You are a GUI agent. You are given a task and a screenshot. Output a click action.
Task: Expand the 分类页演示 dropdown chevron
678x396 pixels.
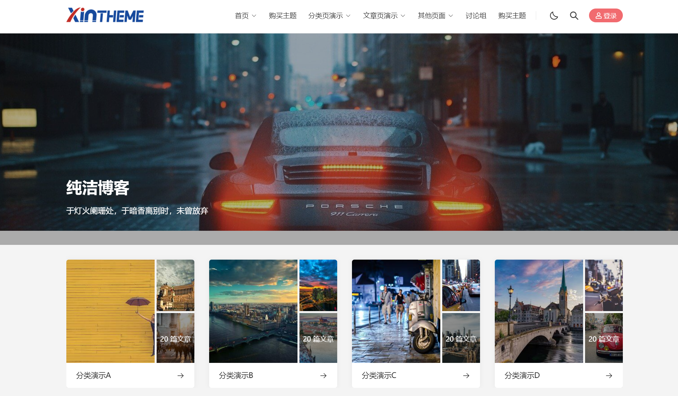(348, 16)
